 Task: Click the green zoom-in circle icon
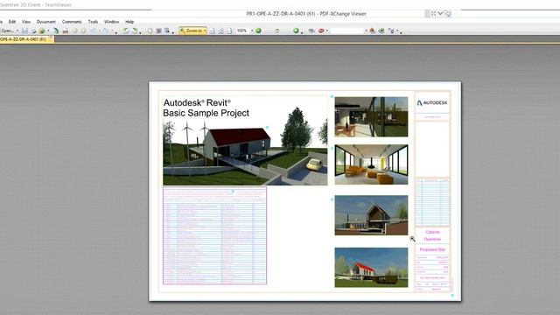[258, 31]
